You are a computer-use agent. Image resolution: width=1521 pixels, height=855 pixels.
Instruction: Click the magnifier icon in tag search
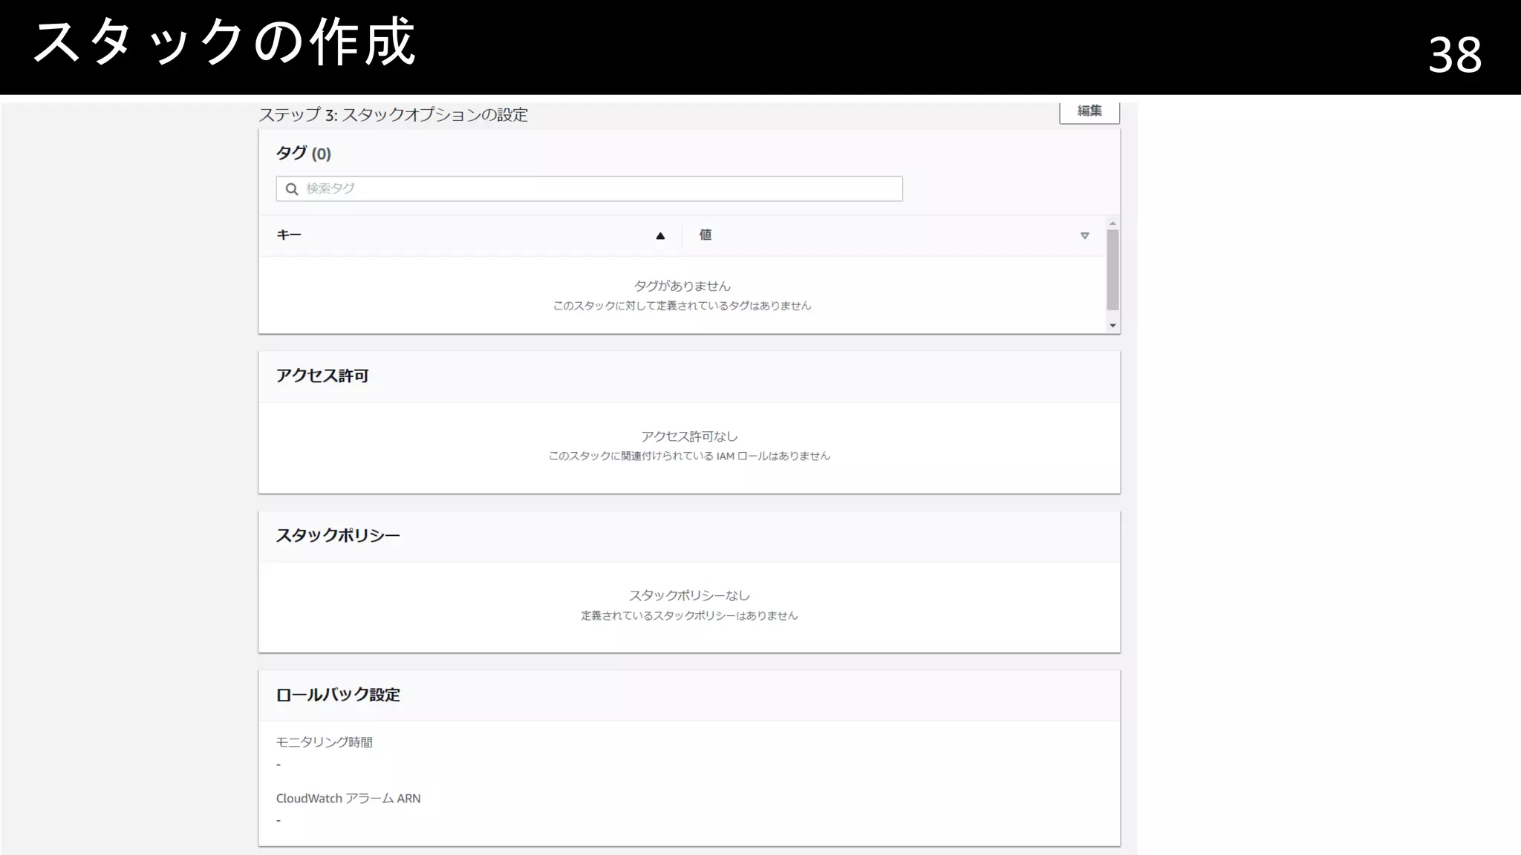pyautogui.click(x=292, y=189)
